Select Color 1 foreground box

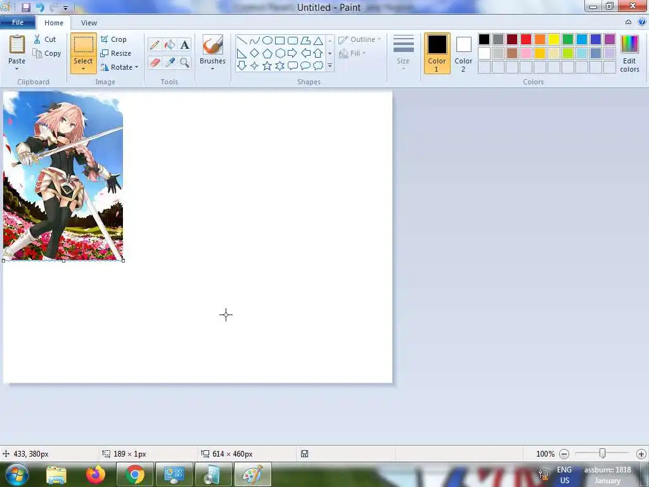coord(437,53)
